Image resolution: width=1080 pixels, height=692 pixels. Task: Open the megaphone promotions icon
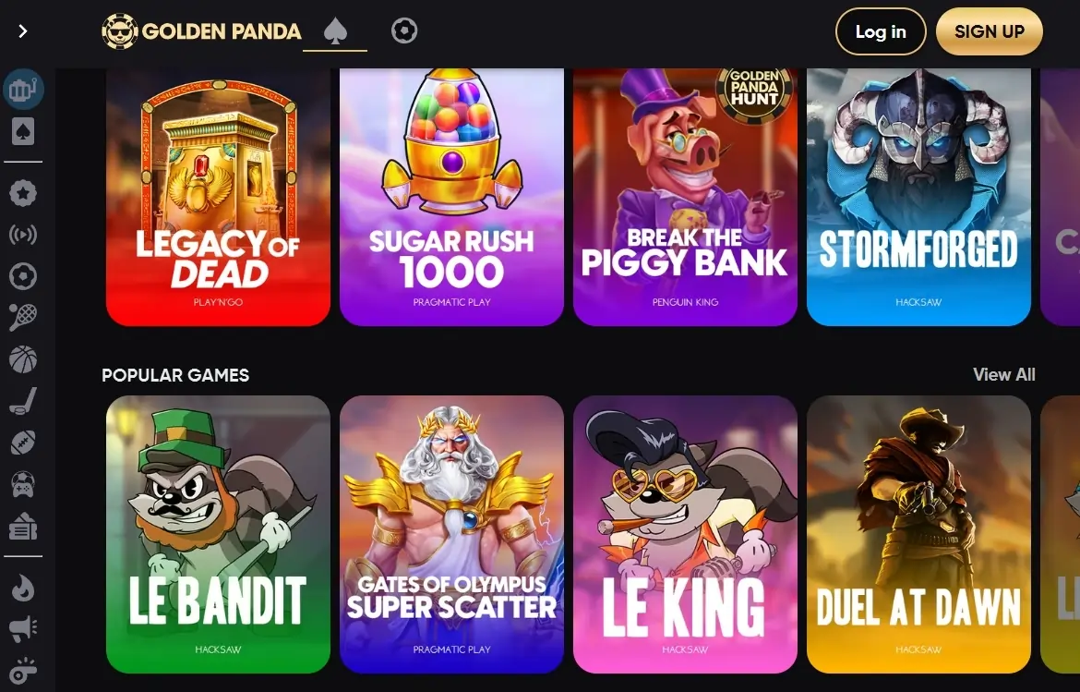[x=23, y=628]
